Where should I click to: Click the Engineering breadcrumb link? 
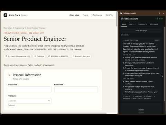[19, 28]
